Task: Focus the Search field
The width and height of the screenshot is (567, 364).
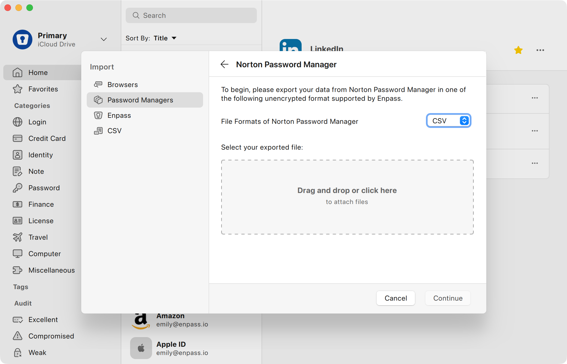Action: tap(191, 15)
